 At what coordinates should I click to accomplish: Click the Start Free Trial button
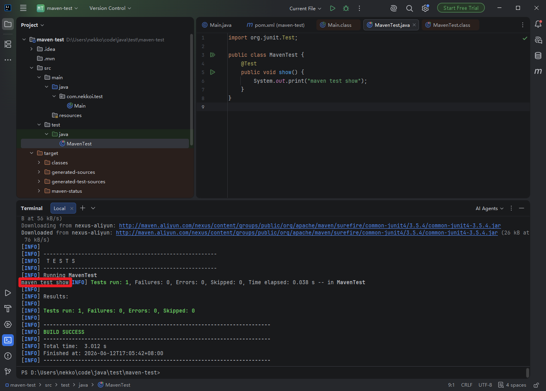[461, 8]
